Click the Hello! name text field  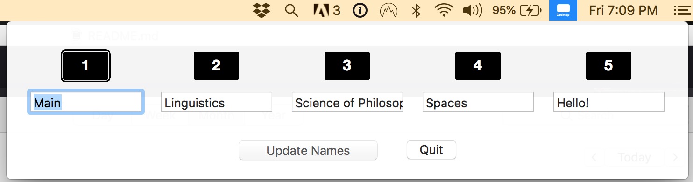pyautogui.click(x=609, y=102)
